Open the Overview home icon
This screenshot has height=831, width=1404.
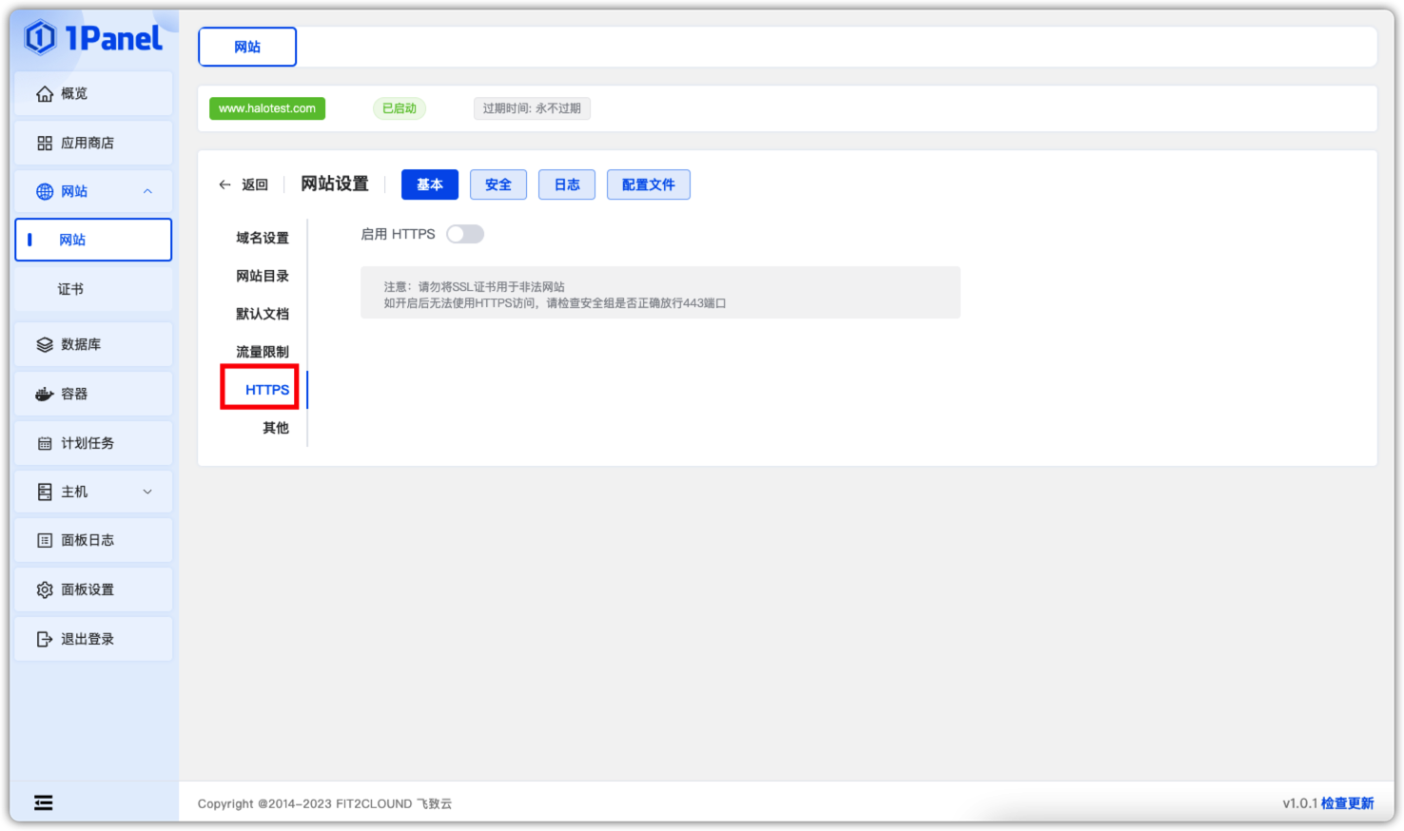click(45, 94)
